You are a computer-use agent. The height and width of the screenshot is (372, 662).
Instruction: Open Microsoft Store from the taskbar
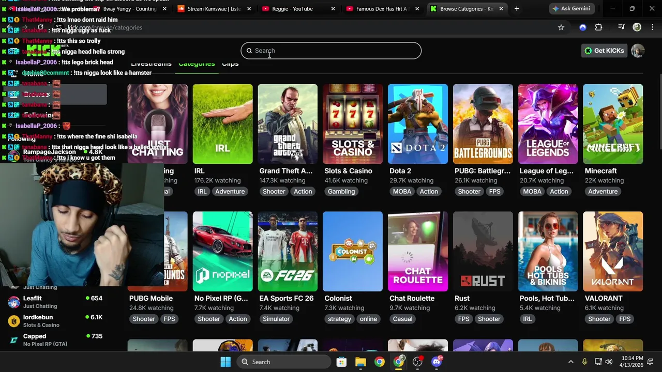click(x=341, y=362)
